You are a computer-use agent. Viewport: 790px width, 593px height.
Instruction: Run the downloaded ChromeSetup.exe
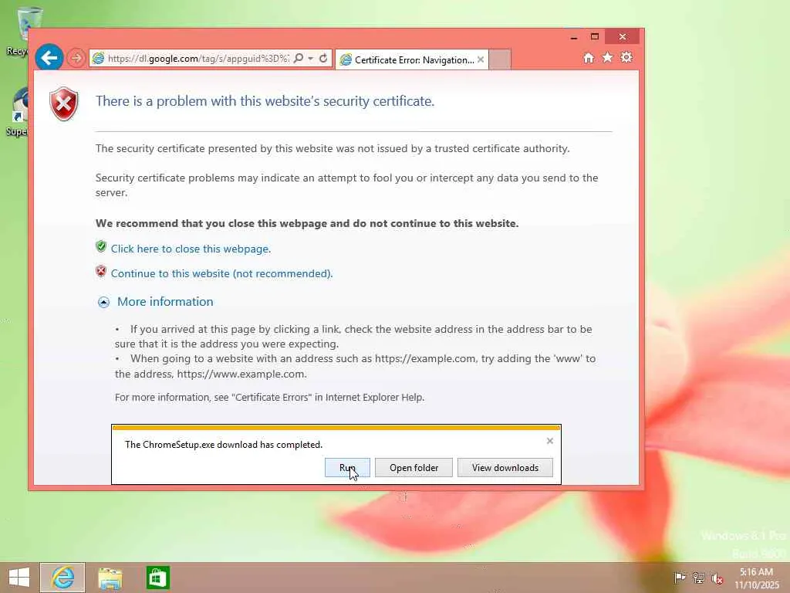[x=347, y=467]
